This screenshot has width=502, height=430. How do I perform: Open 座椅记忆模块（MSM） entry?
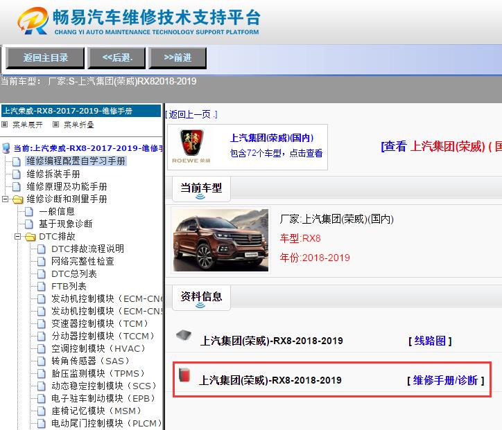(x=96, y=411)
